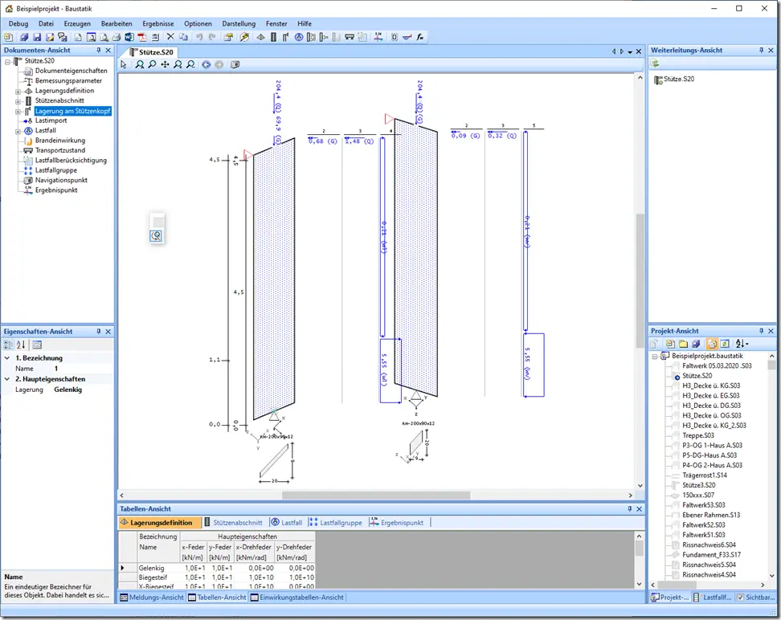Click the blue back-arrow view navigation icon
781x620 pixels.
coord(206,65)
